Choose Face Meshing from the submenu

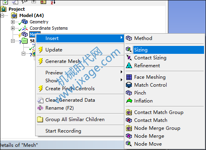pyautogui.click(x=165, y=77)
